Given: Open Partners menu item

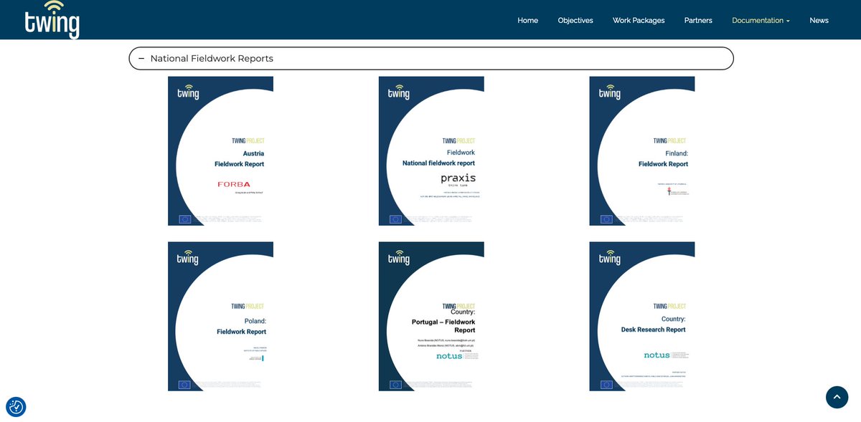Looking at the screenshot, I should (698, 21).
